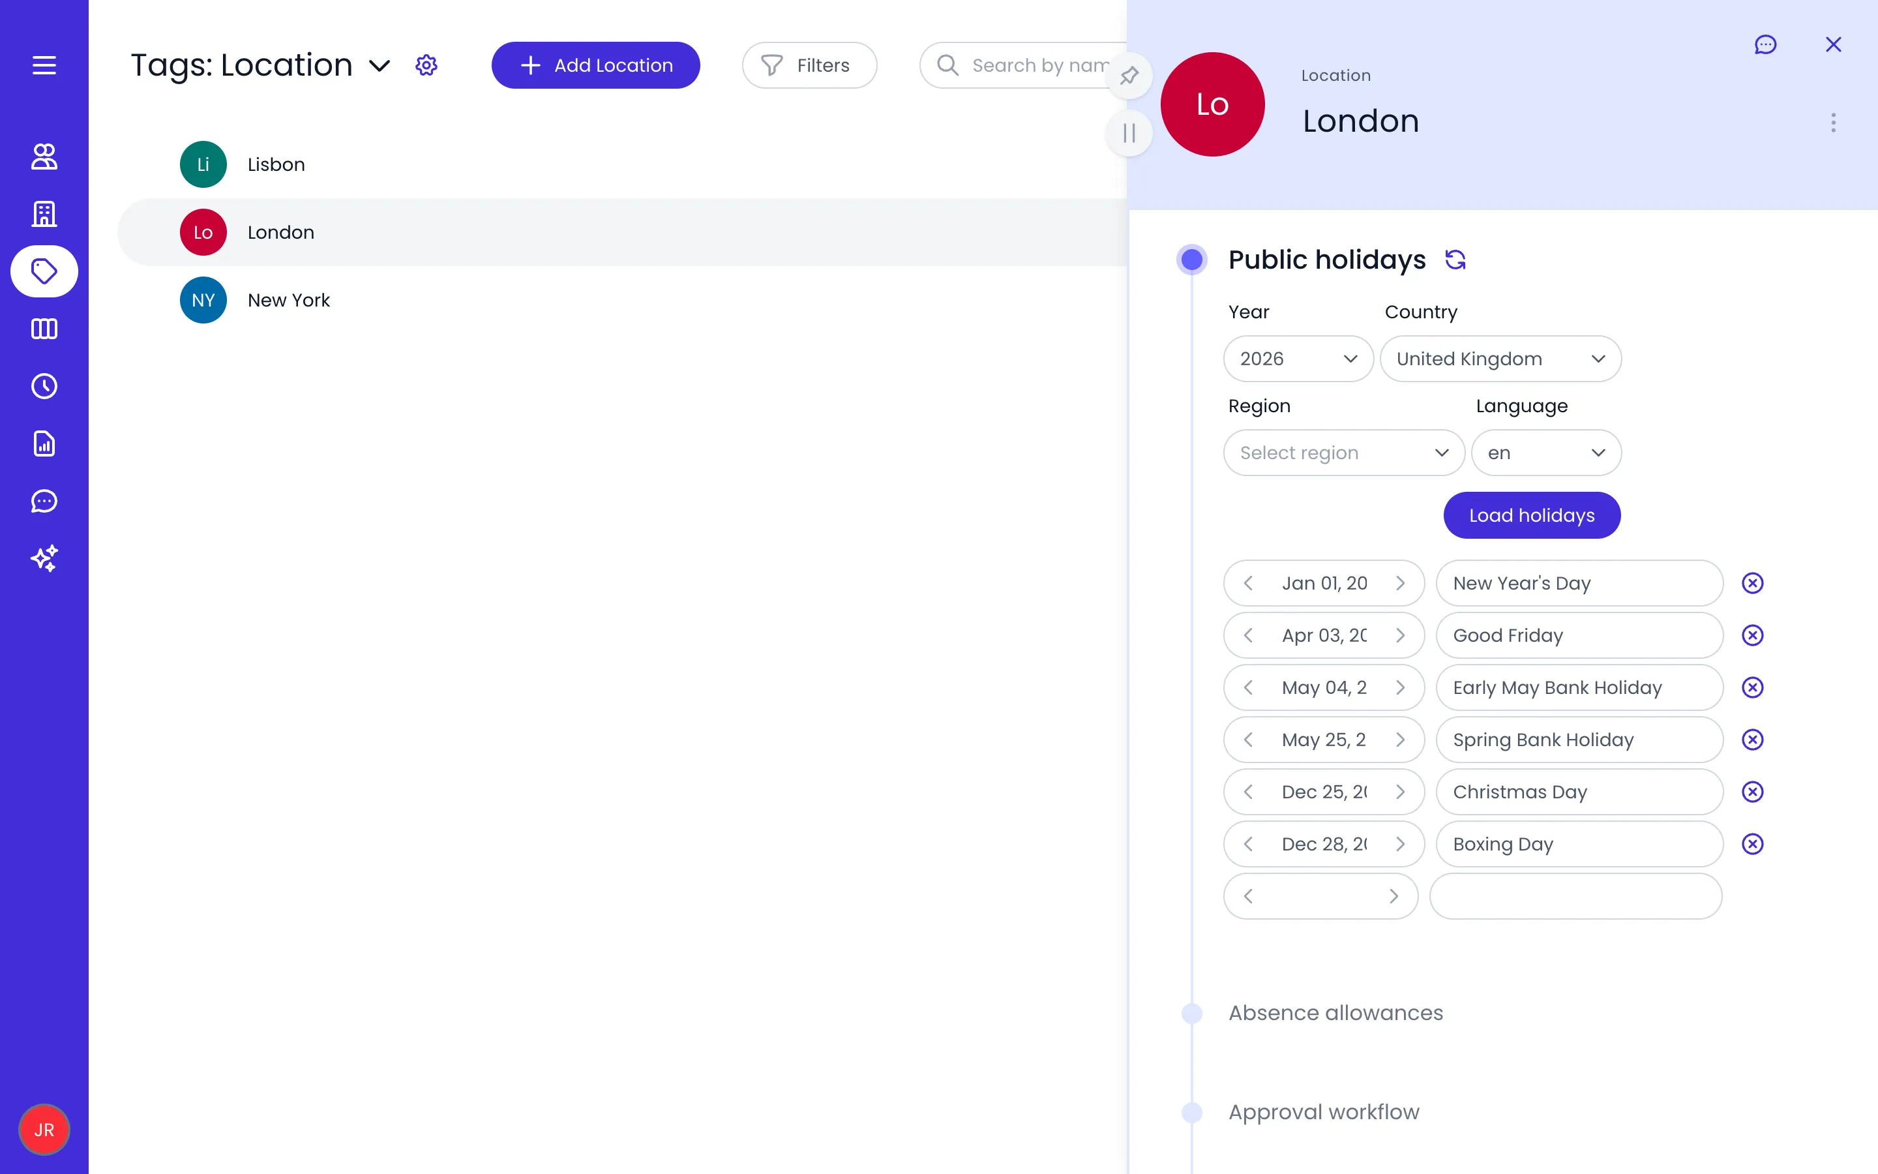Edit the Spring Bank Holiday name field

click(1579, 739)
